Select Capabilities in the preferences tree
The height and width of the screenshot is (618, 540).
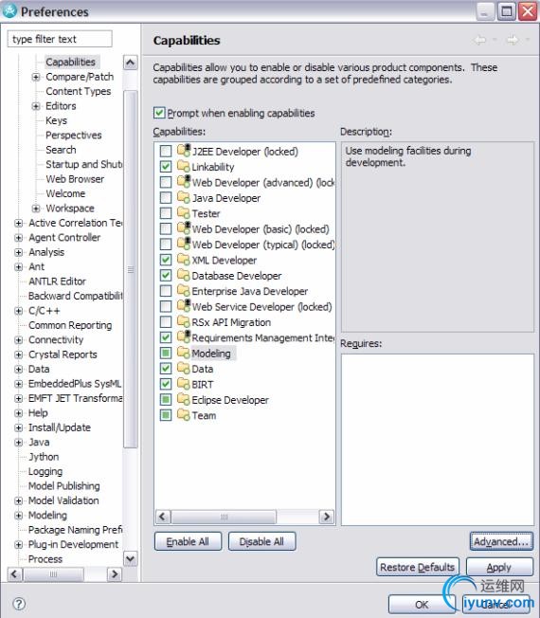70,62
